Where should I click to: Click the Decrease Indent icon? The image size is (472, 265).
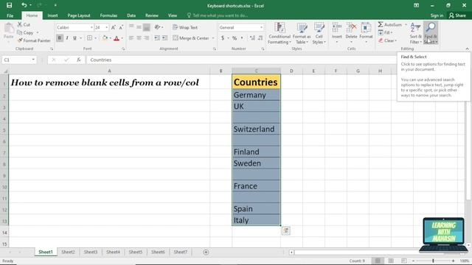[157, 38]
